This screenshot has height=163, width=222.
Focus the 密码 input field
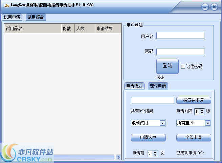(x=180, y=52)
